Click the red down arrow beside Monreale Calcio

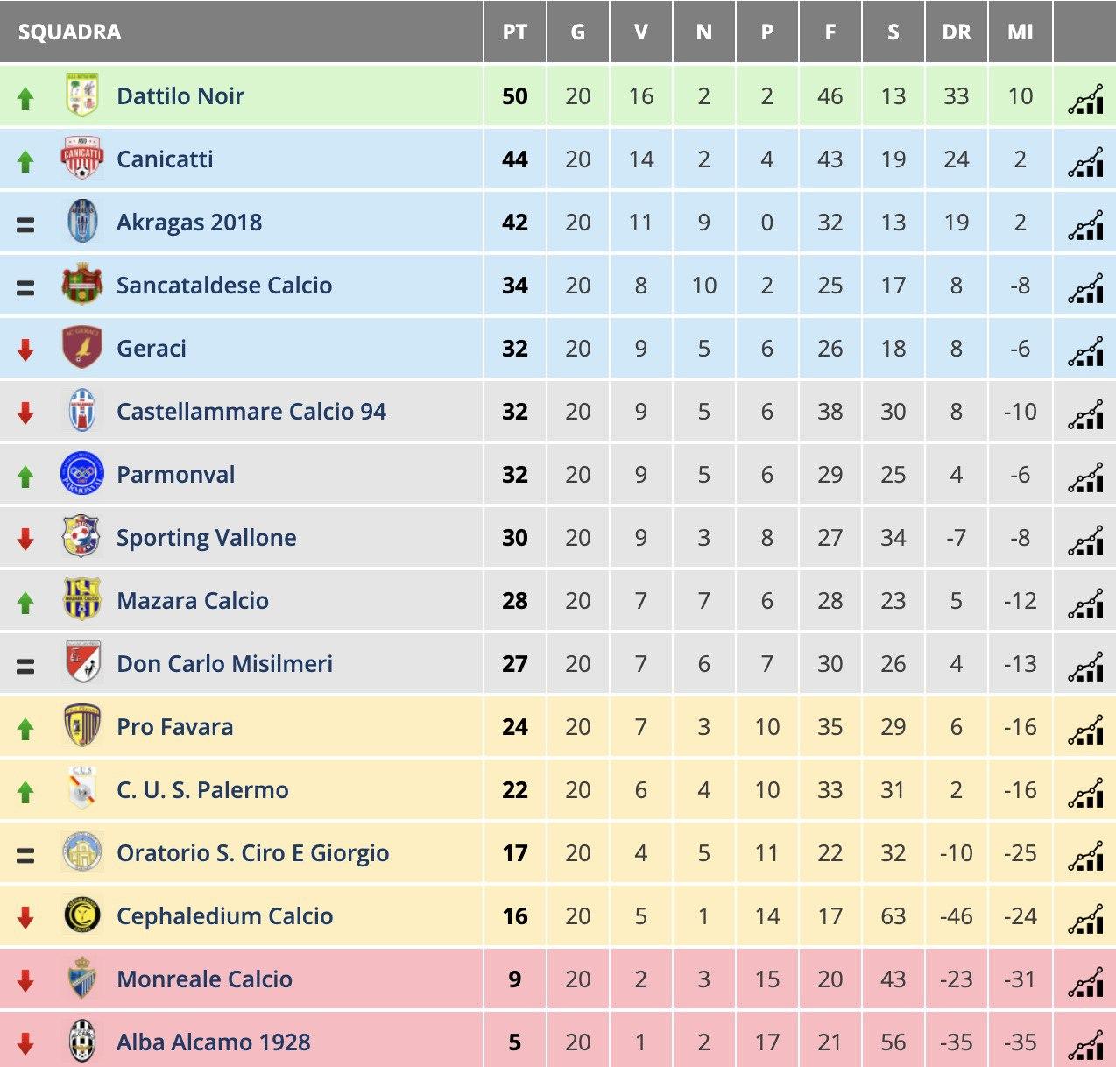(25, 981)
